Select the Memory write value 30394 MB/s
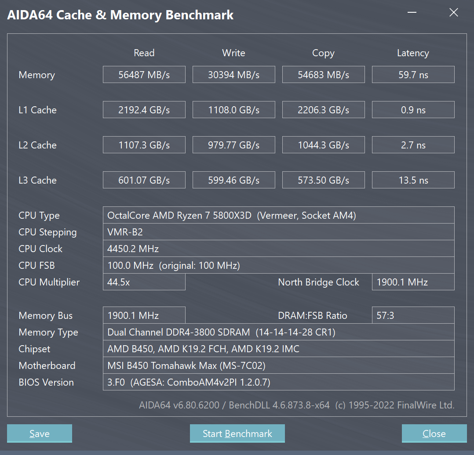474x455 pixels. [233, 75]
